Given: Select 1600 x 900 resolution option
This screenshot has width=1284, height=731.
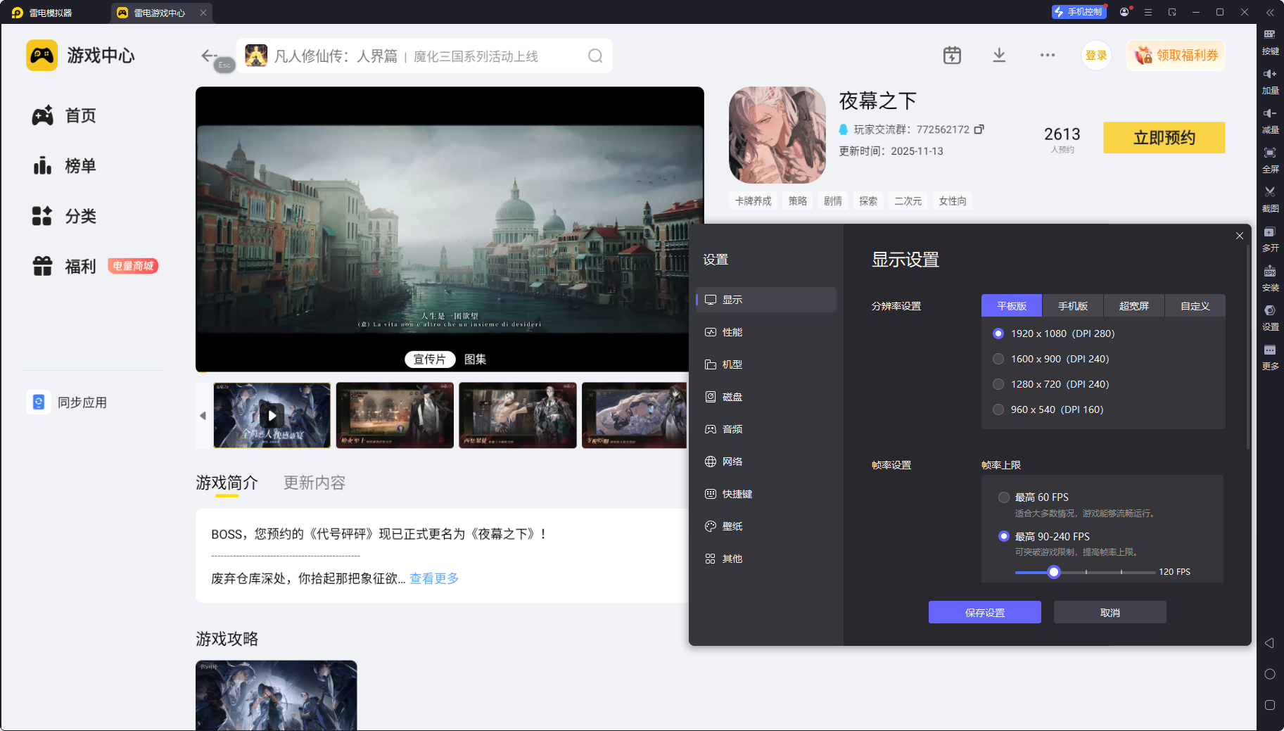Looking at the screenshot, I should click(998, 359).
